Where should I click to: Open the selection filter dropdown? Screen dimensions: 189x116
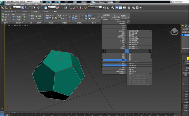pyautogui.click(x=17, y=7)
